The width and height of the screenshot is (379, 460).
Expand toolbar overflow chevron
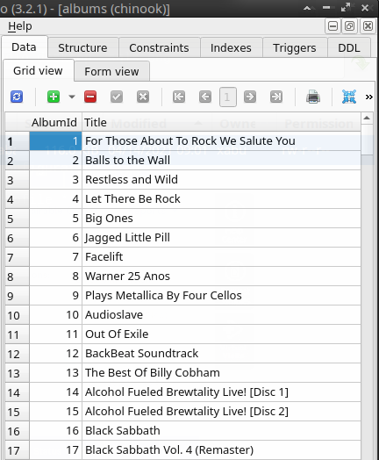(x=369, y=97)
